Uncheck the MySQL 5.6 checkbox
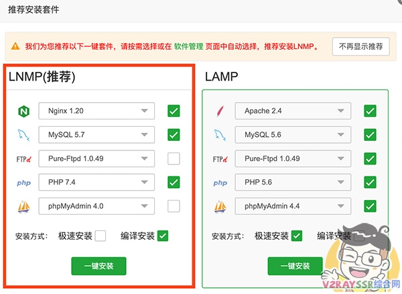 tap(370, 135)
